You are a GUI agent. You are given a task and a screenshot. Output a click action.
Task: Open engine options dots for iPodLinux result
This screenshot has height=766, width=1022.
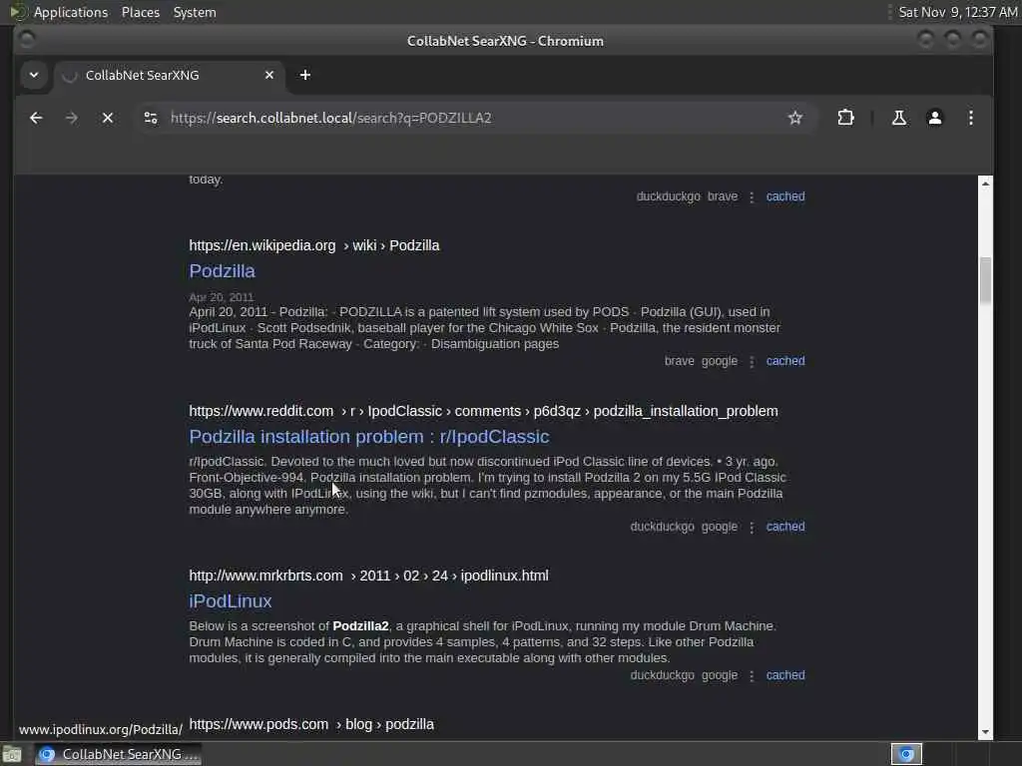tap(752, 676)
